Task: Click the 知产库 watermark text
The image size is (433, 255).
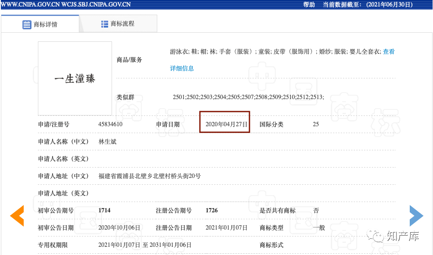Action: [402, 236]
